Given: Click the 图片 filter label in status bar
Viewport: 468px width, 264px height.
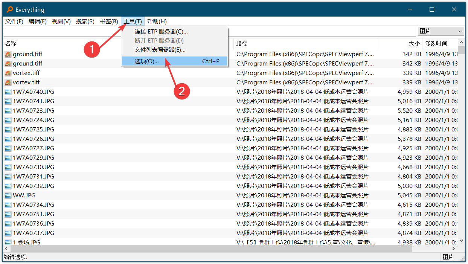Looking at the screenshot, I should [x=448, y=257].
